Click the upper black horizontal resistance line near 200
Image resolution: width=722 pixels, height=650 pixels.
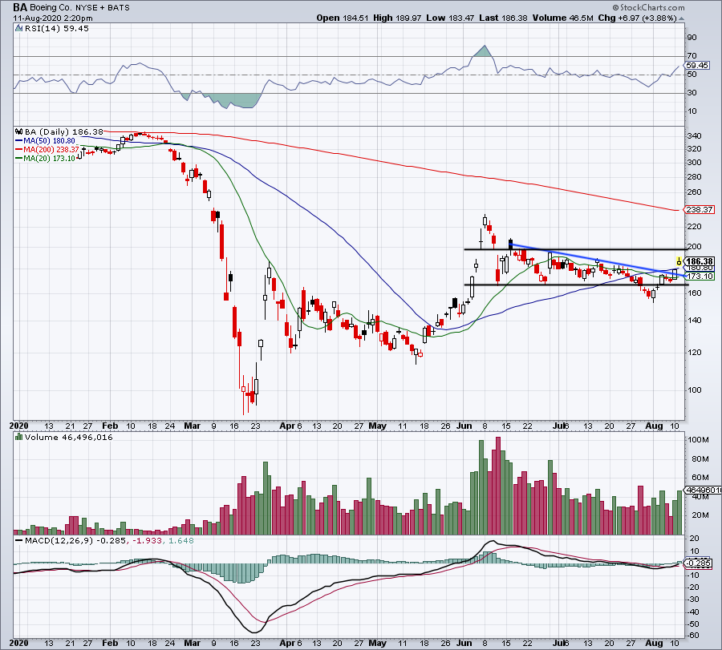point(575,249)
